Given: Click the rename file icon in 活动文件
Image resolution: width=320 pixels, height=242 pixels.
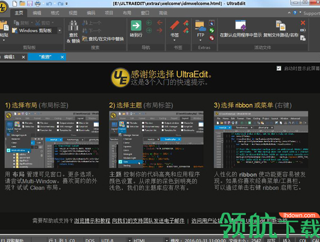Looking at the screenshot, I should [303, 30].
